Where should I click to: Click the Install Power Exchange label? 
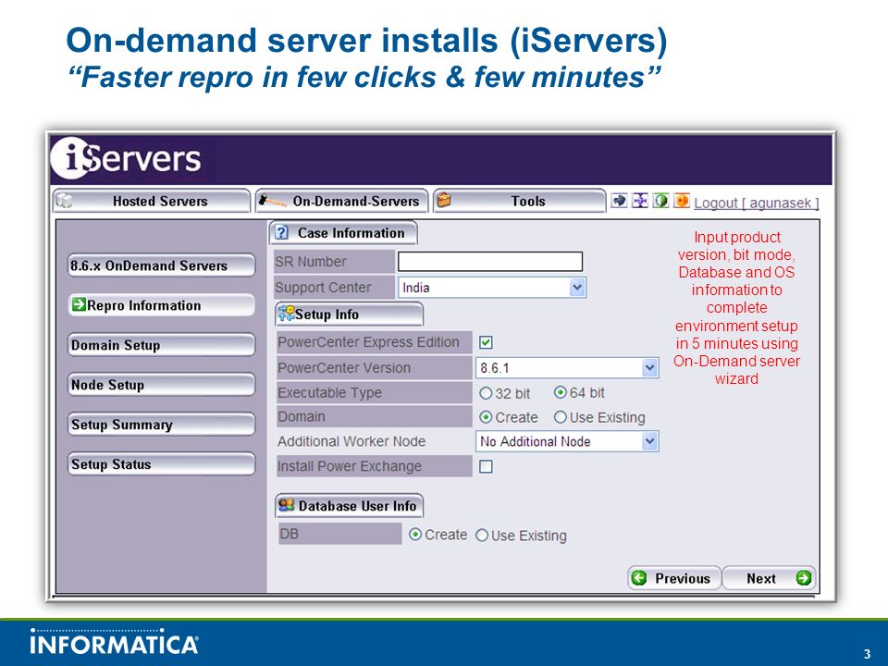(350, 466)
